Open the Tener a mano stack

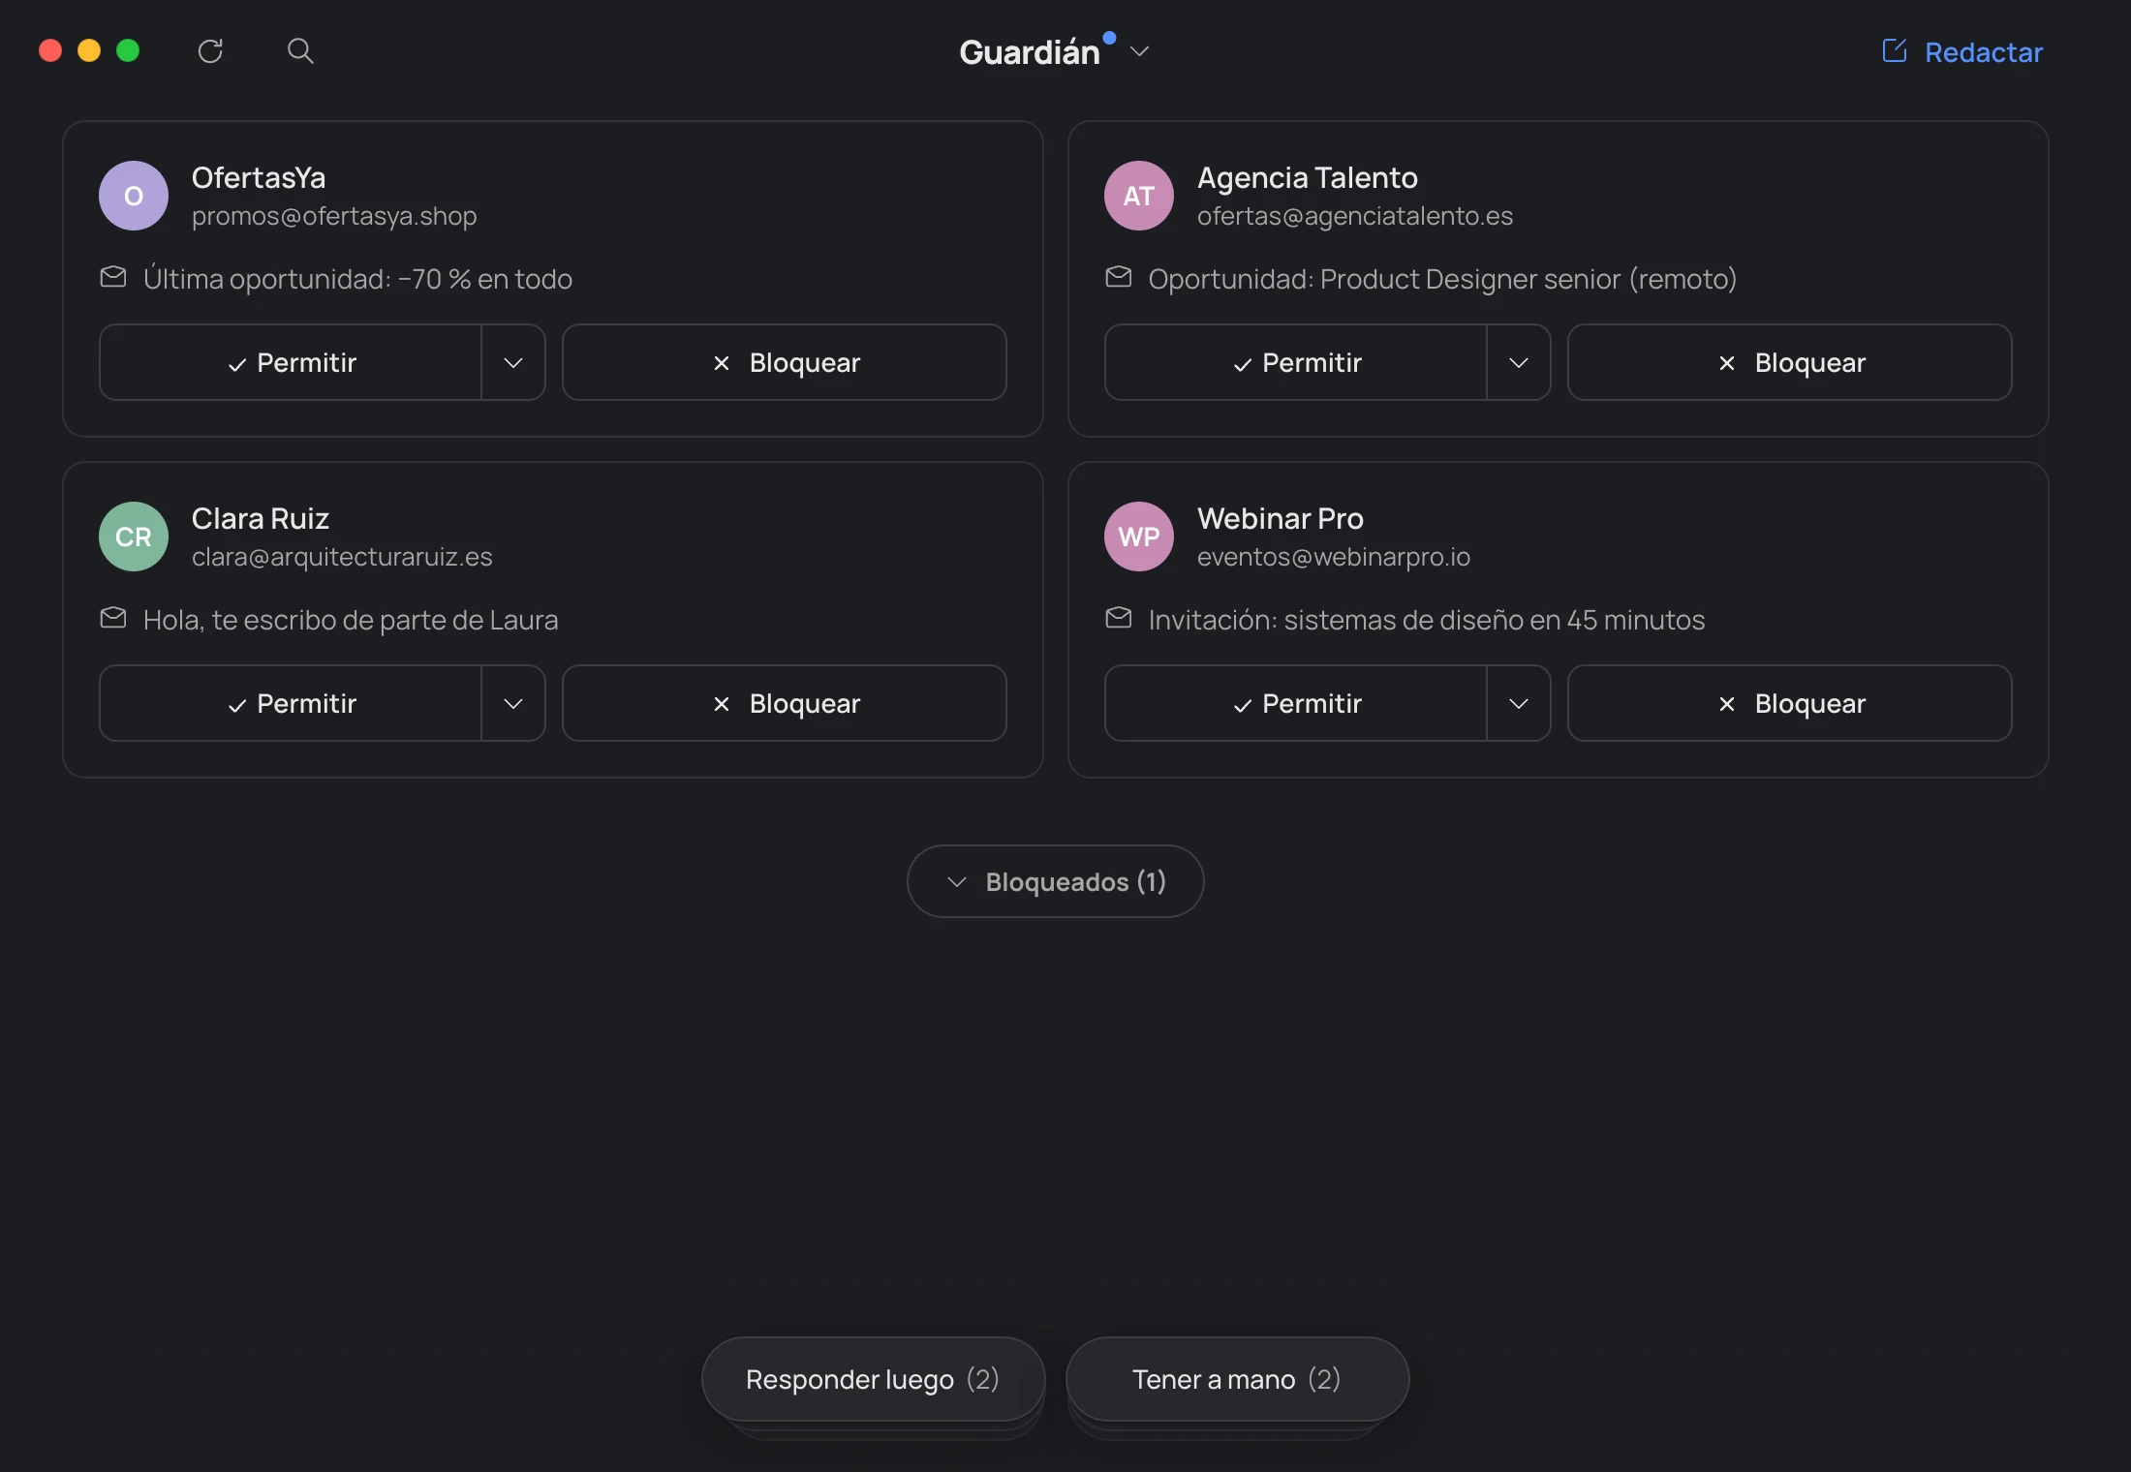(1238, 1379)
